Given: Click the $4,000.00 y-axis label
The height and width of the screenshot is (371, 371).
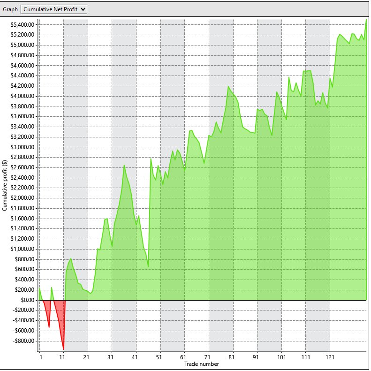Looking at the screenshot, I should 23,96.
